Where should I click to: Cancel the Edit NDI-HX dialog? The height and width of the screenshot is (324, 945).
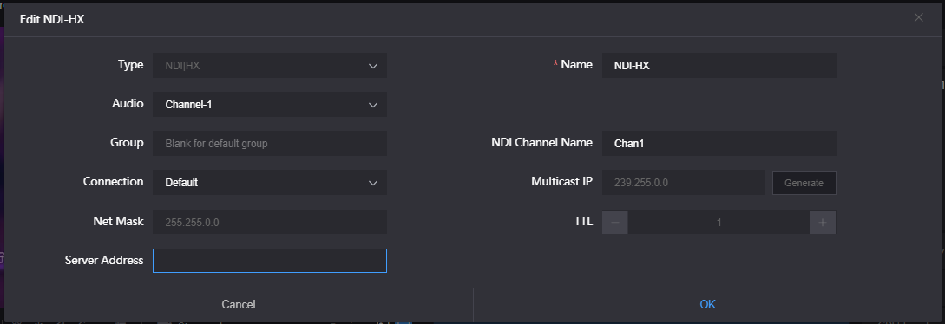(239, 305)
